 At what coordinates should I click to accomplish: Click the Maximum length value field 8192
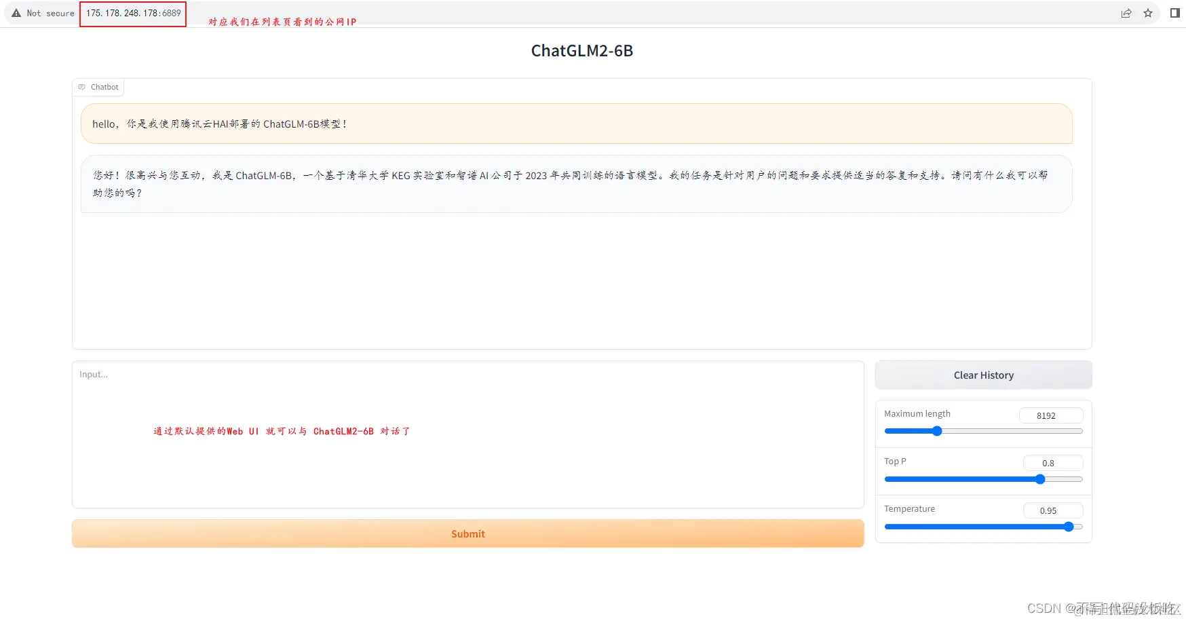[1051, 415]
